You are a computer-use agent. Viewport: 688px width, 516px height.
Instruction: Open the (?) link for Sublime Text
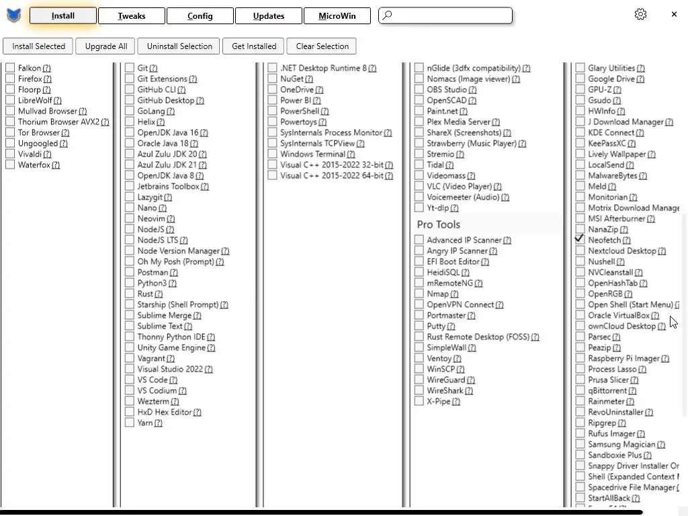pyautogui.click(x=188, y=326)
